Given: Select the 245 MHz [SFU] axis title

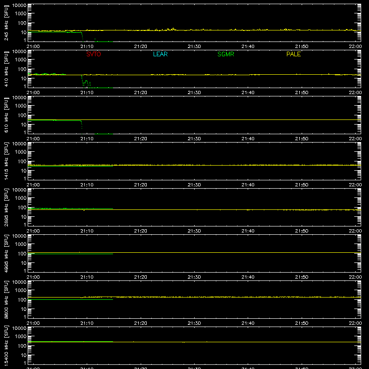Looking at the screenshot, I should click(x=6, y=24).
